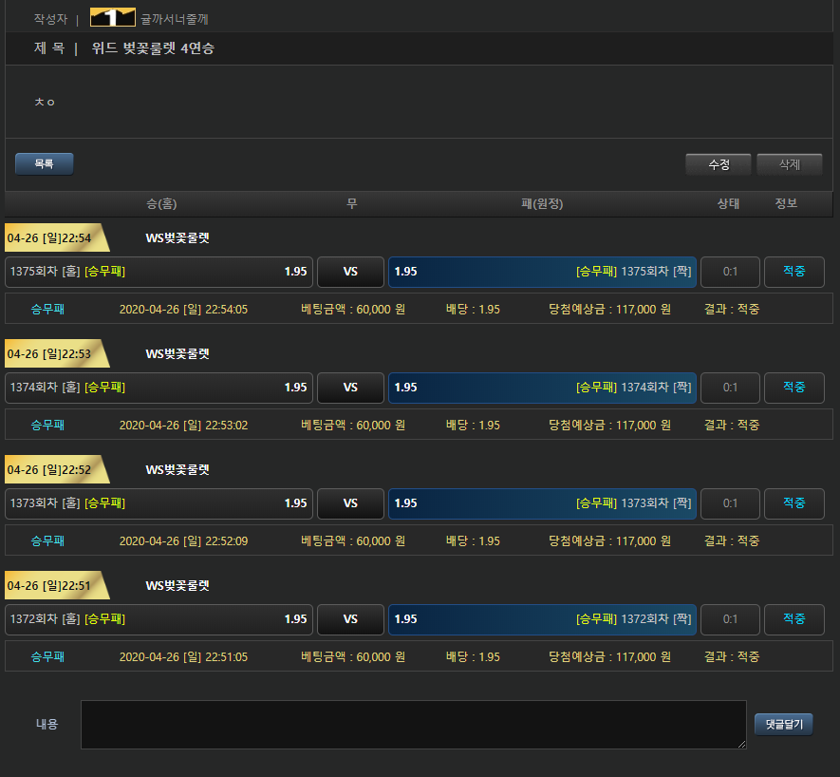Viewport: 840px width, 777px height.
Task: Click the 승(홈) column header
Action: click(x=161, y=204)
